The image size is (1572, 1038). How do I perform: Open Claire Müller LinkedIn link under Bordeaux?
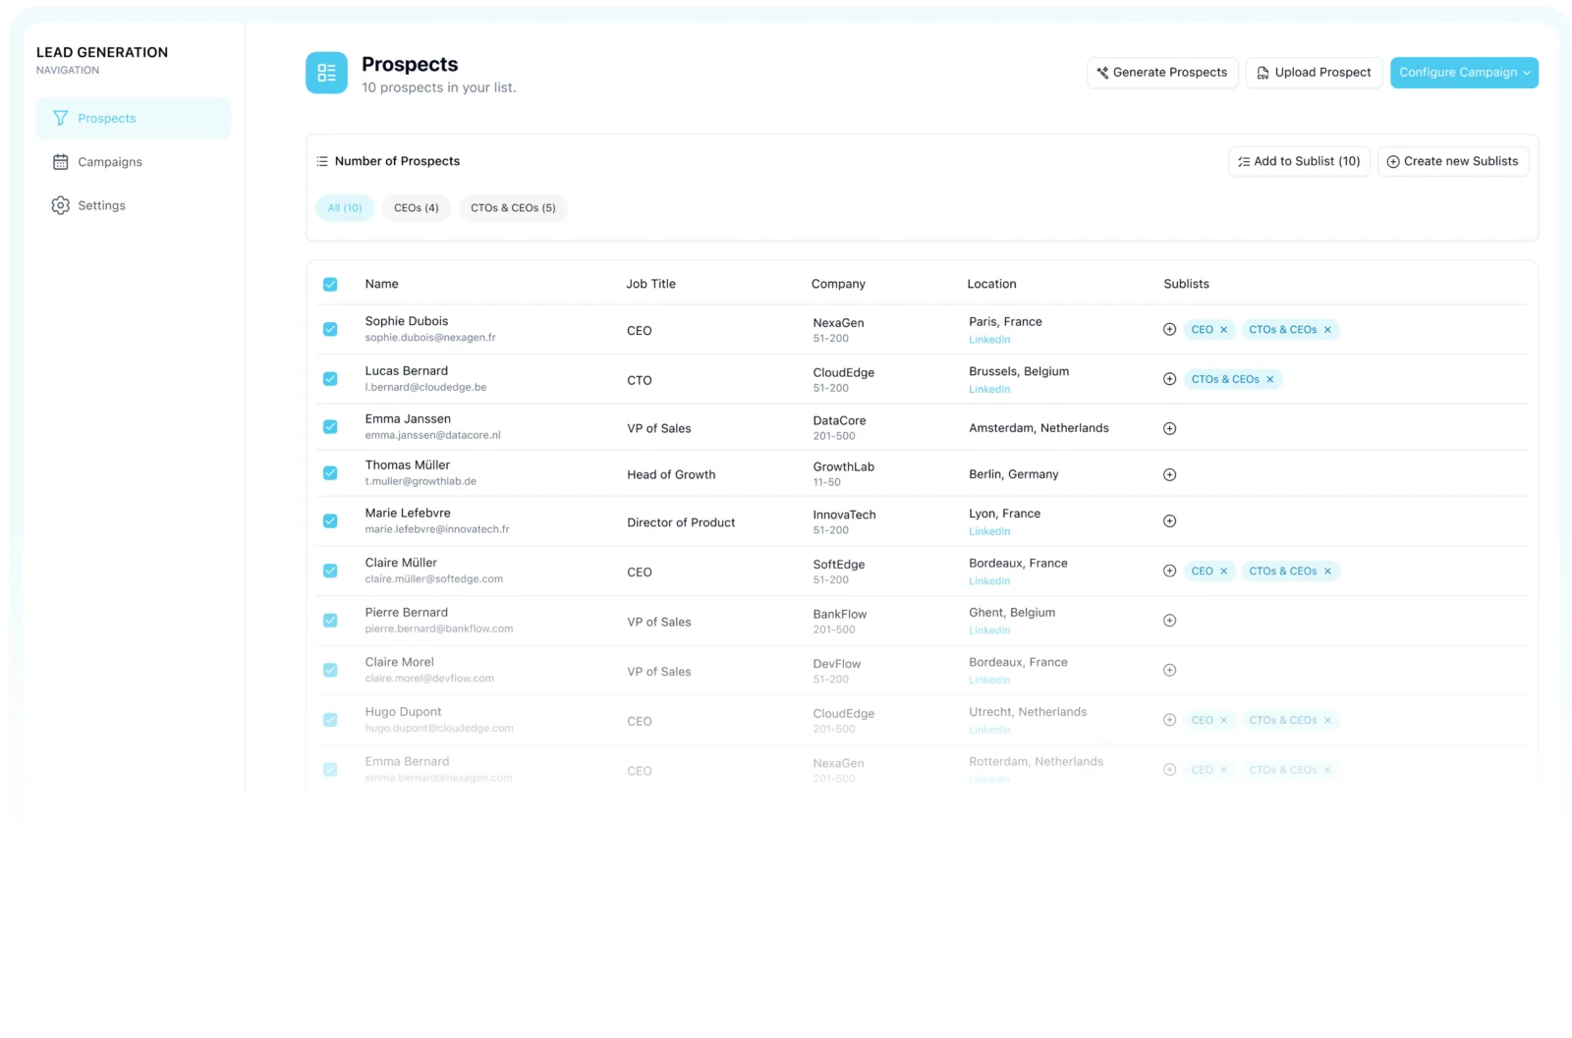tap(989, 581)
